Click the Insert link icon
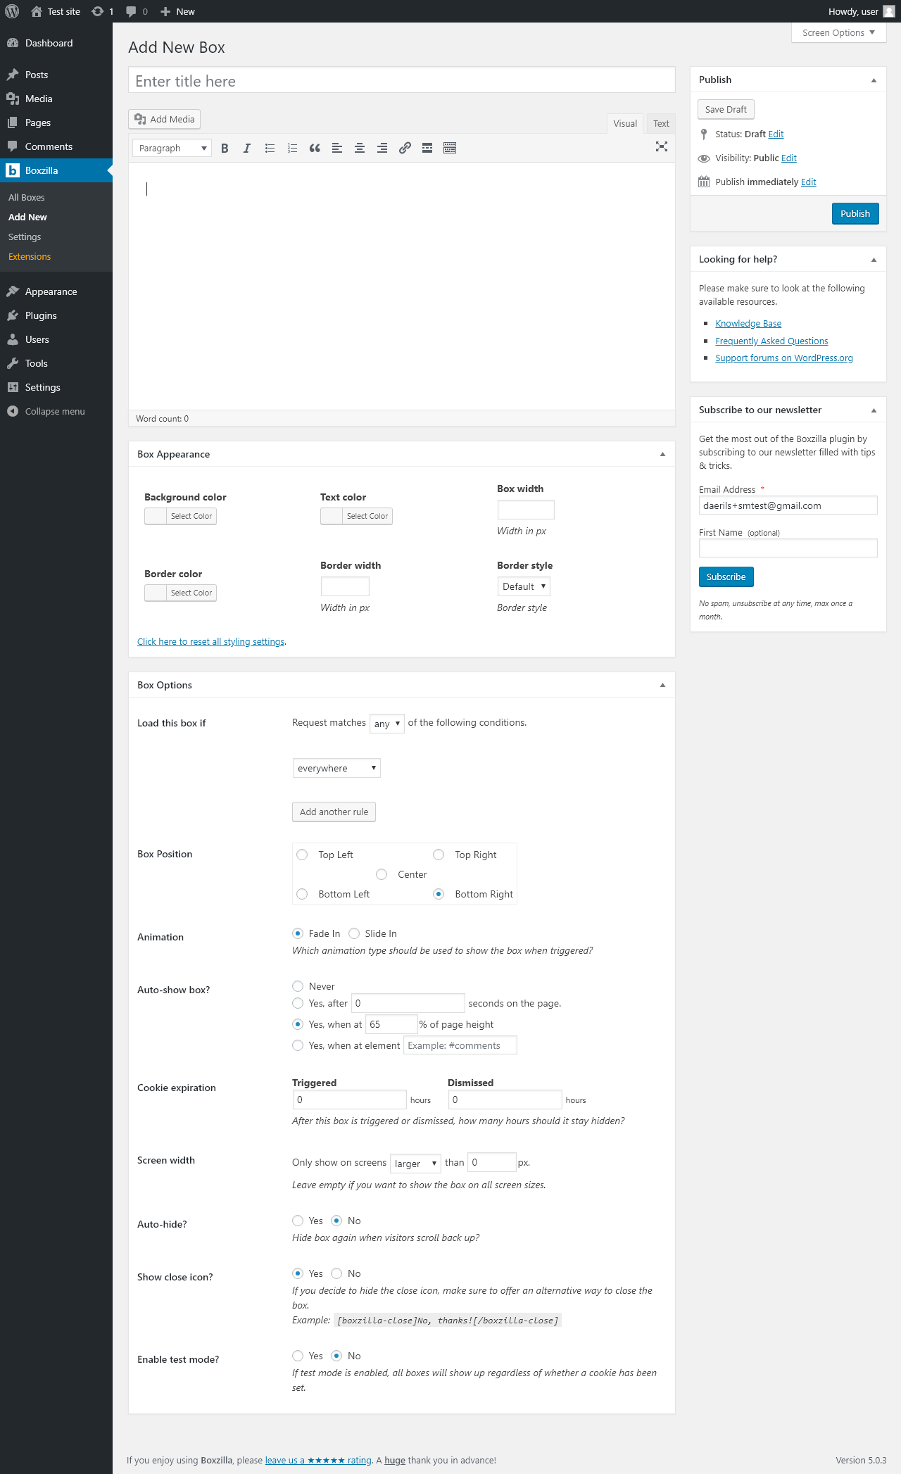The width and height of the screenshot is (901, 1474). pos(405,148)
